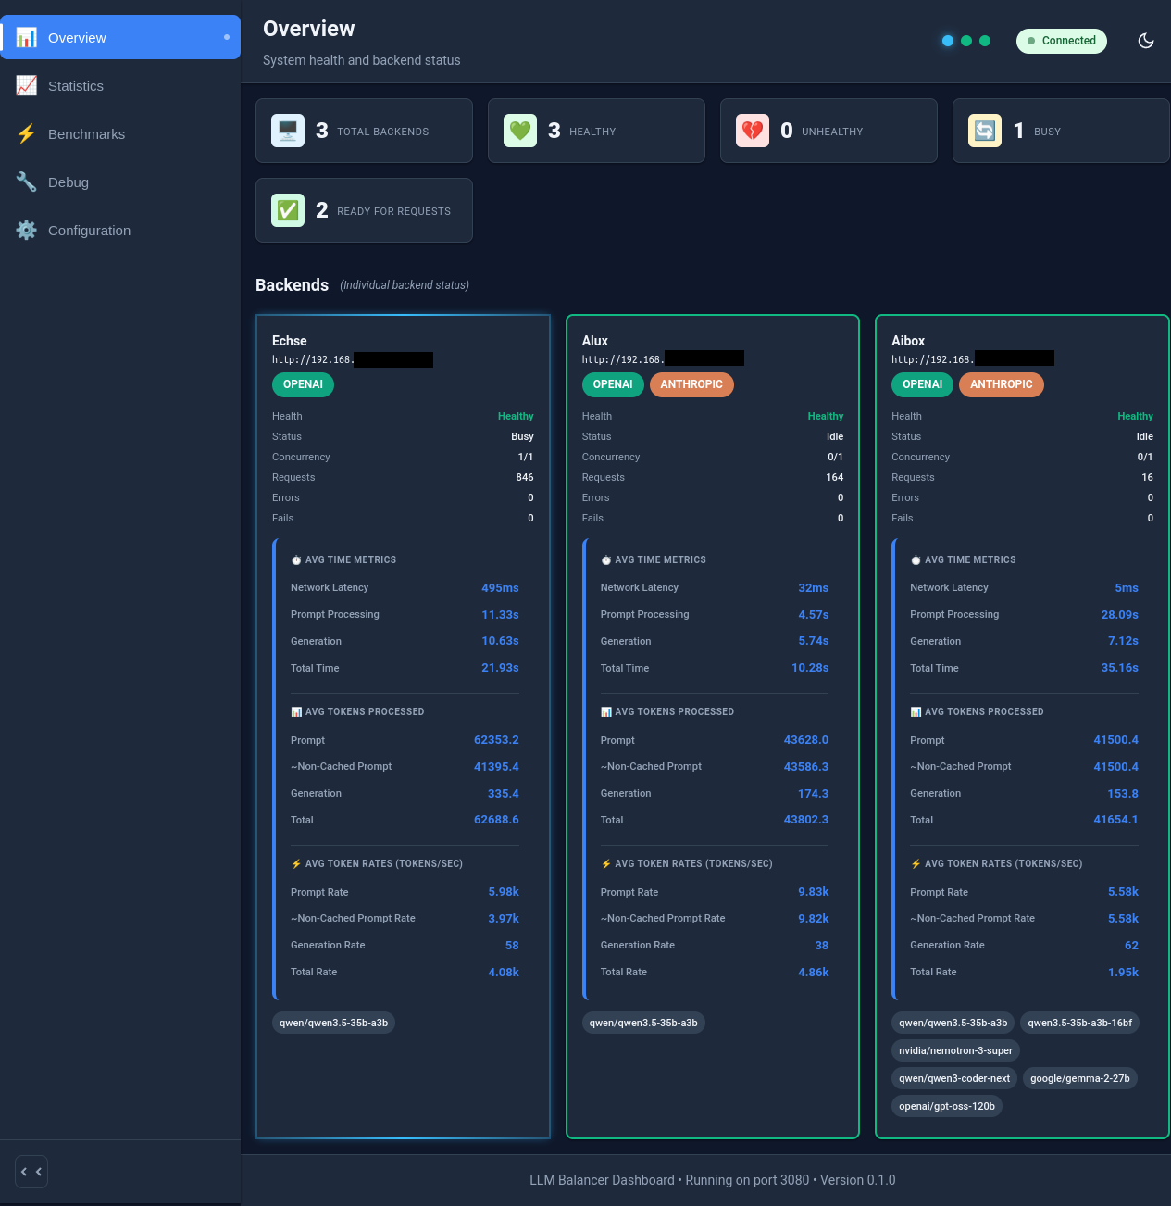Click the stopwatch icon in Echse Avg Time Metrics
Viewport: 1171px width, 1206px height.
296,560
